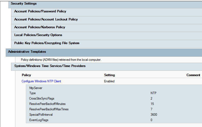Click the Setting column header
The height and width of the screenshot is (127, 202).
[109, 75]
